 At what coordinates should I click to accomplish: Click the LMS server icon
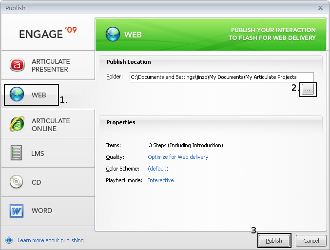(16, 153)
